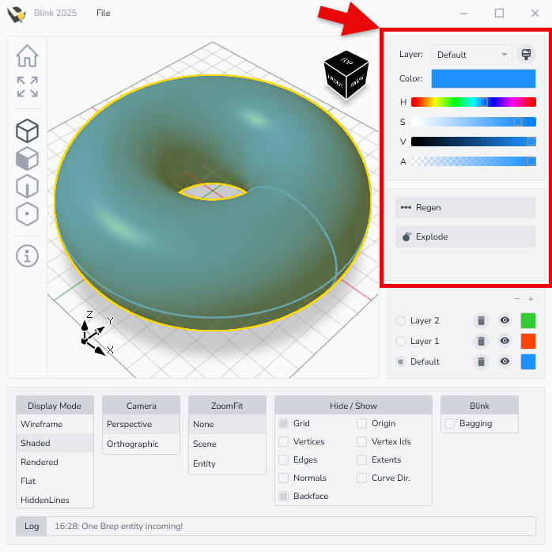
Task: Open the Layer dropdown showing Default
Action: (x=471, y=55)
